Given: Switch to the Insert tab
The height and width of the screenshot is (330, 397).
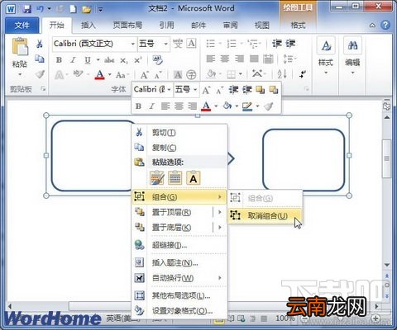Looking at the screenshot, I should pos(88,26).
